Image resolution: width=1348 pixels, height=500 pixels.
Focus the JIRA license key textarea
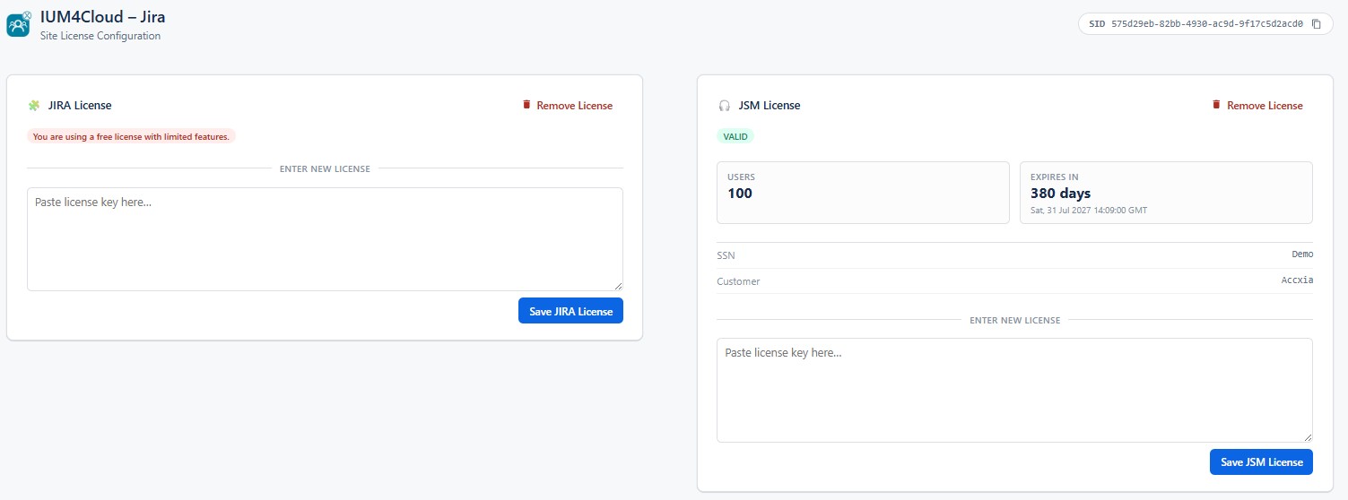pyautogui.click(x=325, y=239)
